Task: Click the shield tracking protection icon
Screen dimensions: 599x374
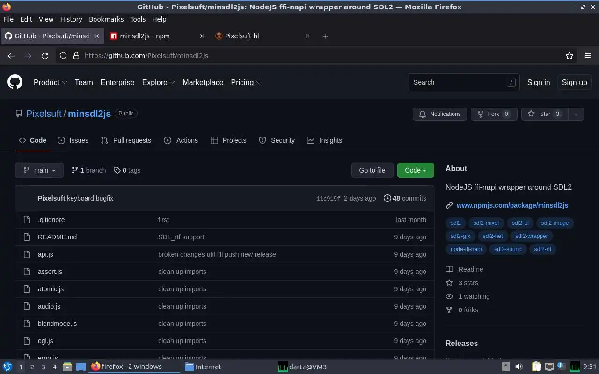Action: [64, 56]
